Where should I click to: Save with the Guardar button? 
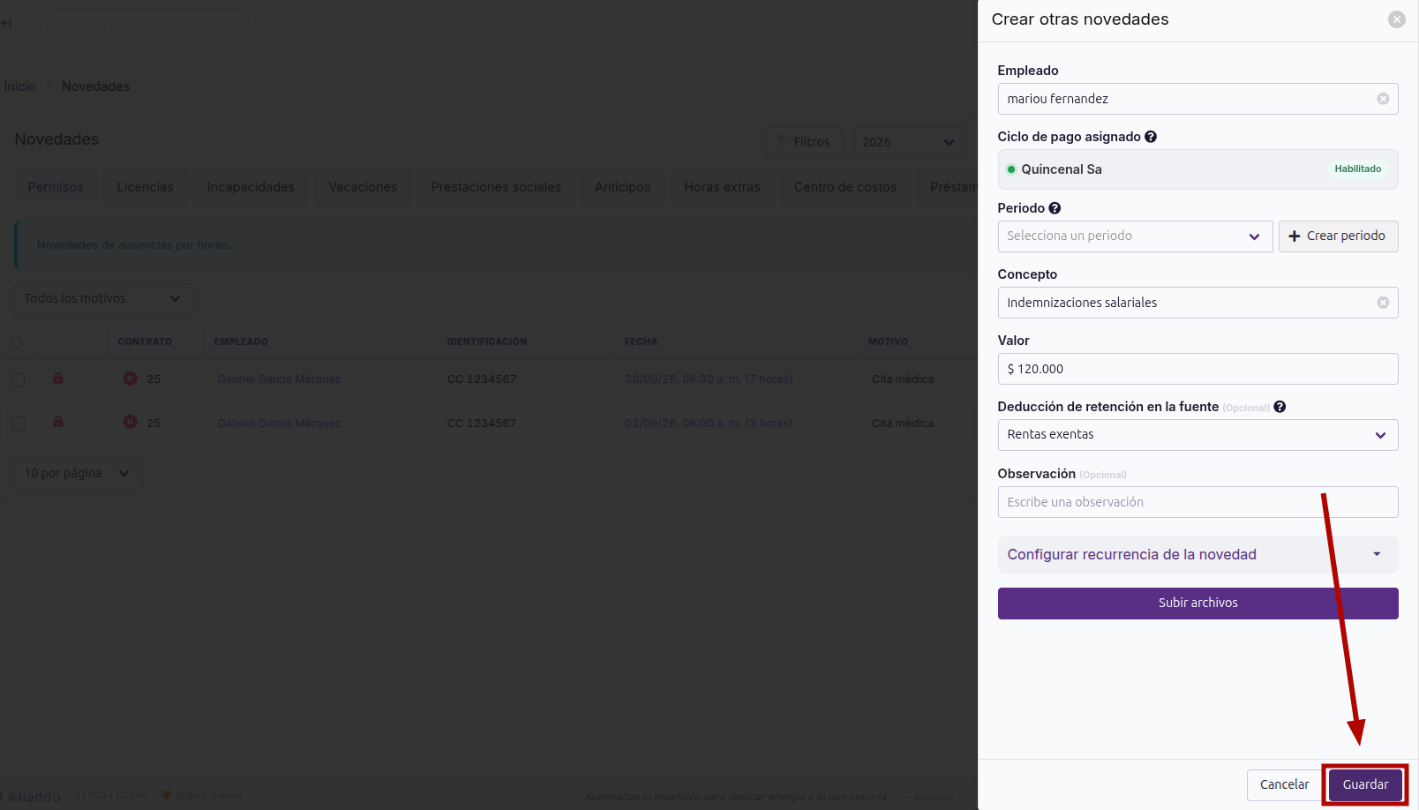tap(1365, 785)
